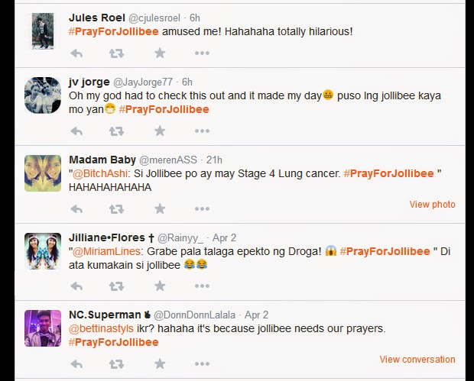Image resolution: width=474 pixels, height=381 pixels.
Task: Open #PrayForJollibee hashtag in Jules Roel's tweet
Action: tap(114, 31)
